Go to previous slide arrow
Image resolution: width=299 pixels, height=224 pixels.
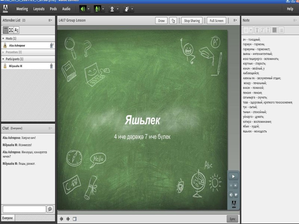tap(61, 219)
